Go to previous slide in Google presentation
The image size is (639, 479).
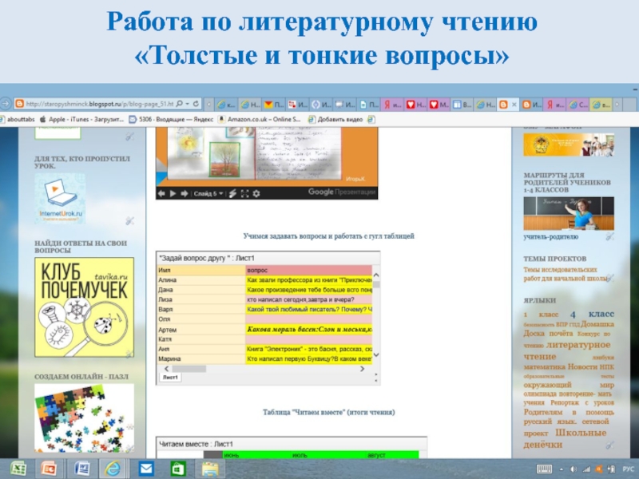161,193
